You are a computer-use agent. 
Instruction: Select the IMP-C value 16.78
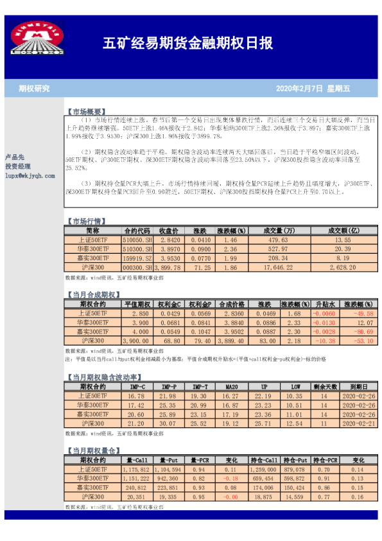tap(136, 396)
